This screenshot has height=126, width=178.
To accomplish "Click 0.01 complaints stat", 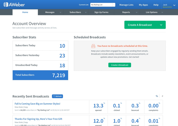I will (153, 121).
